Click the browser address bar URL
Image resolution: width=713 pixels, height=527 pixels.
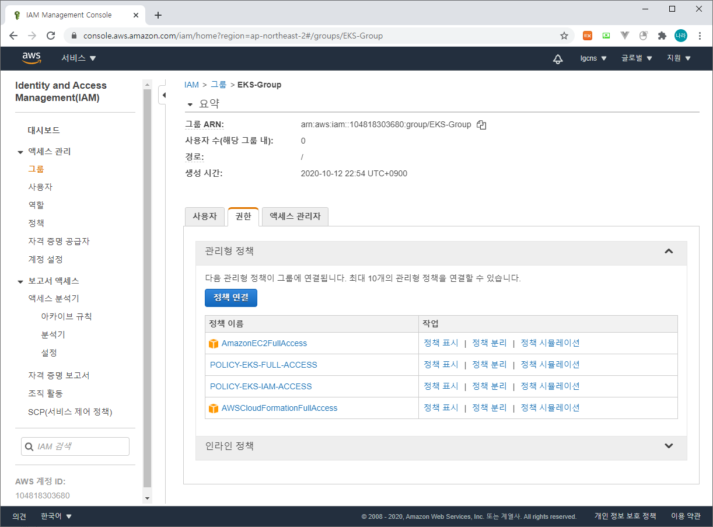[233, 36]
